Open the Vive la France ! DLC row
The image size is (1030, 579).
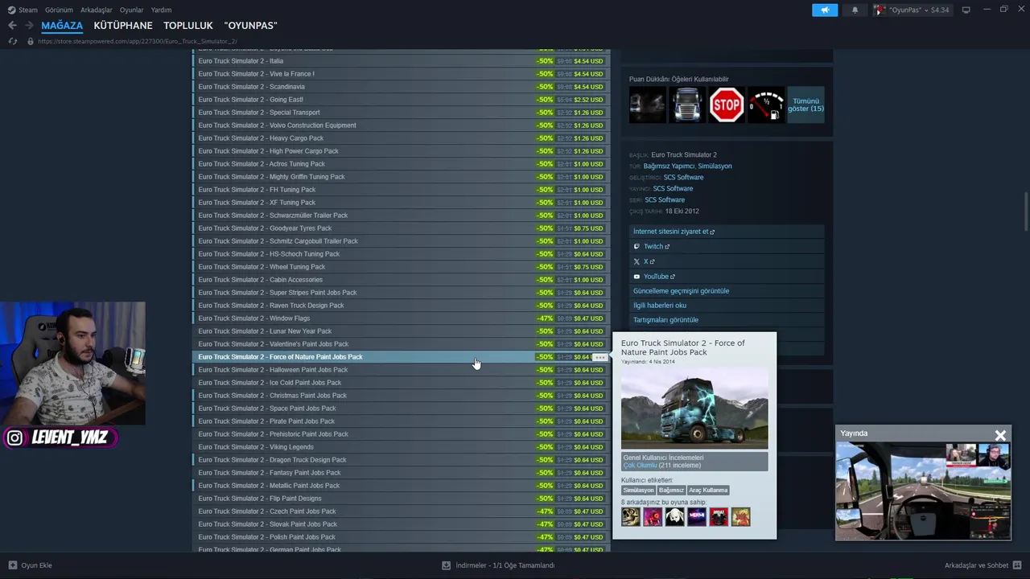coord(401,74)
